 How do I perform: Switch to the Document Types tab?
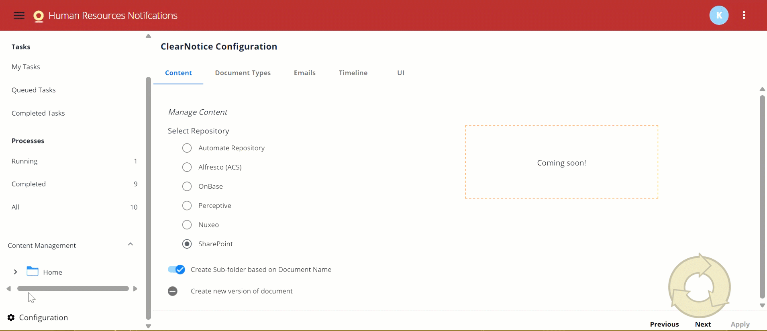click(x=243, y=73)
